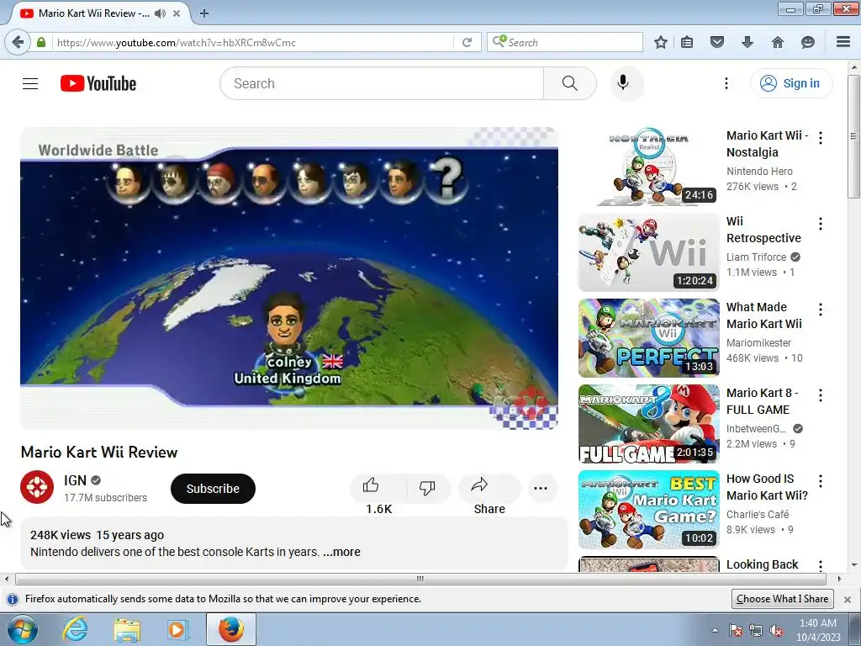Go back with the browser back arrow
The width and height of the screenshot is (861, 646).
point(18,42)
